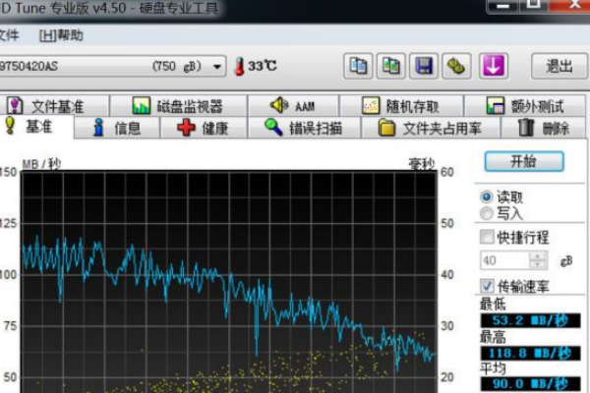
Task: Open the 健康 tab
Action: point(204,129)
